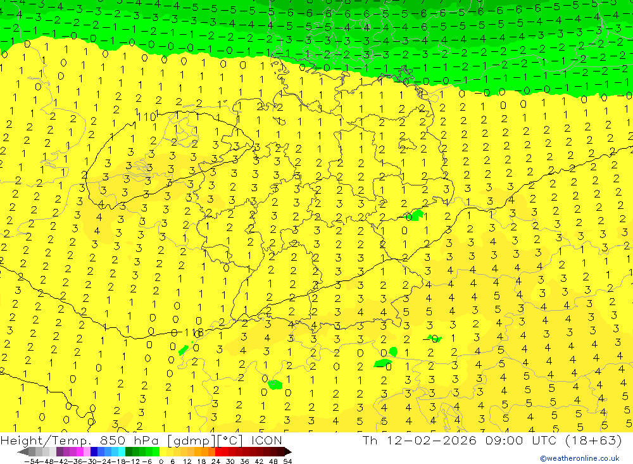
Task: Click the '[°C]' unit label in title
Action: [x=230, y=440]
